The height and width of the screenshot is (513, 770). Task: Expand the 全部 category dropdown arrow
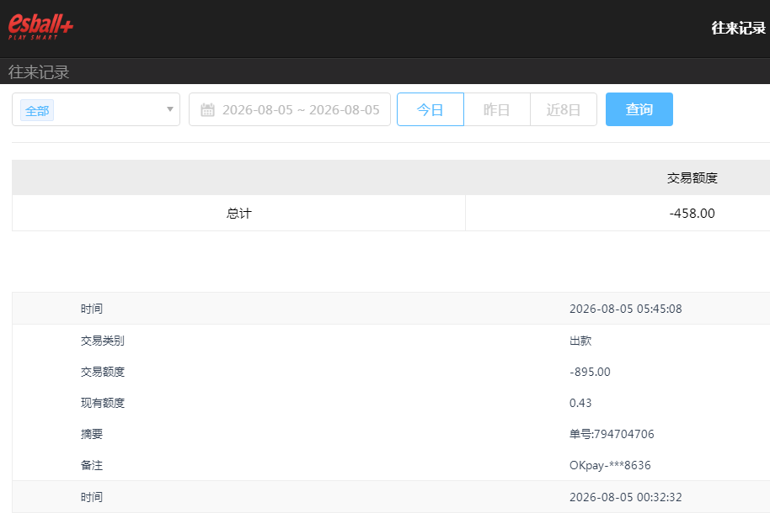[x=170, y=108]
